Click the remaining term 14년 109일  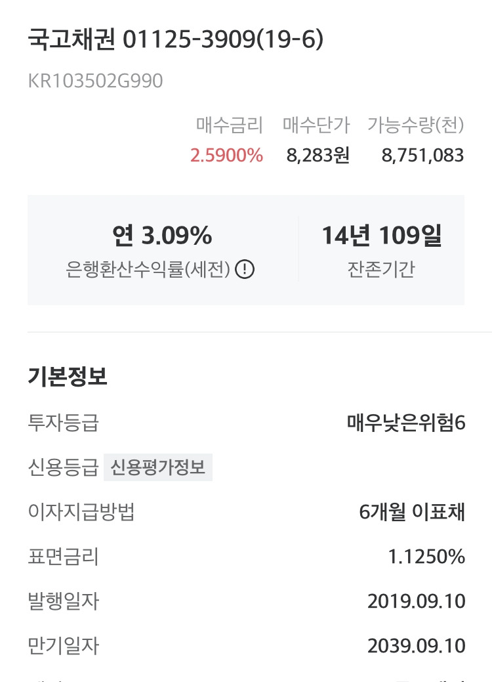(x=382, y=235)
